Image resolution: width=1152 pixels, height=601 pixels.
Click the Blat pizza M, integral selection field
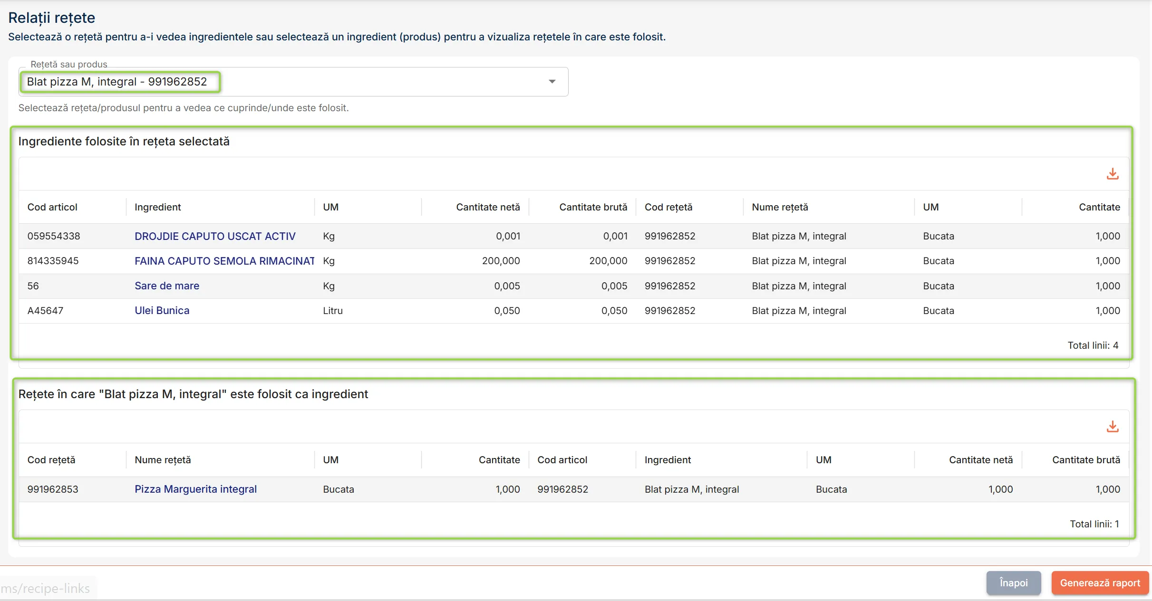[x=293, y=82]
